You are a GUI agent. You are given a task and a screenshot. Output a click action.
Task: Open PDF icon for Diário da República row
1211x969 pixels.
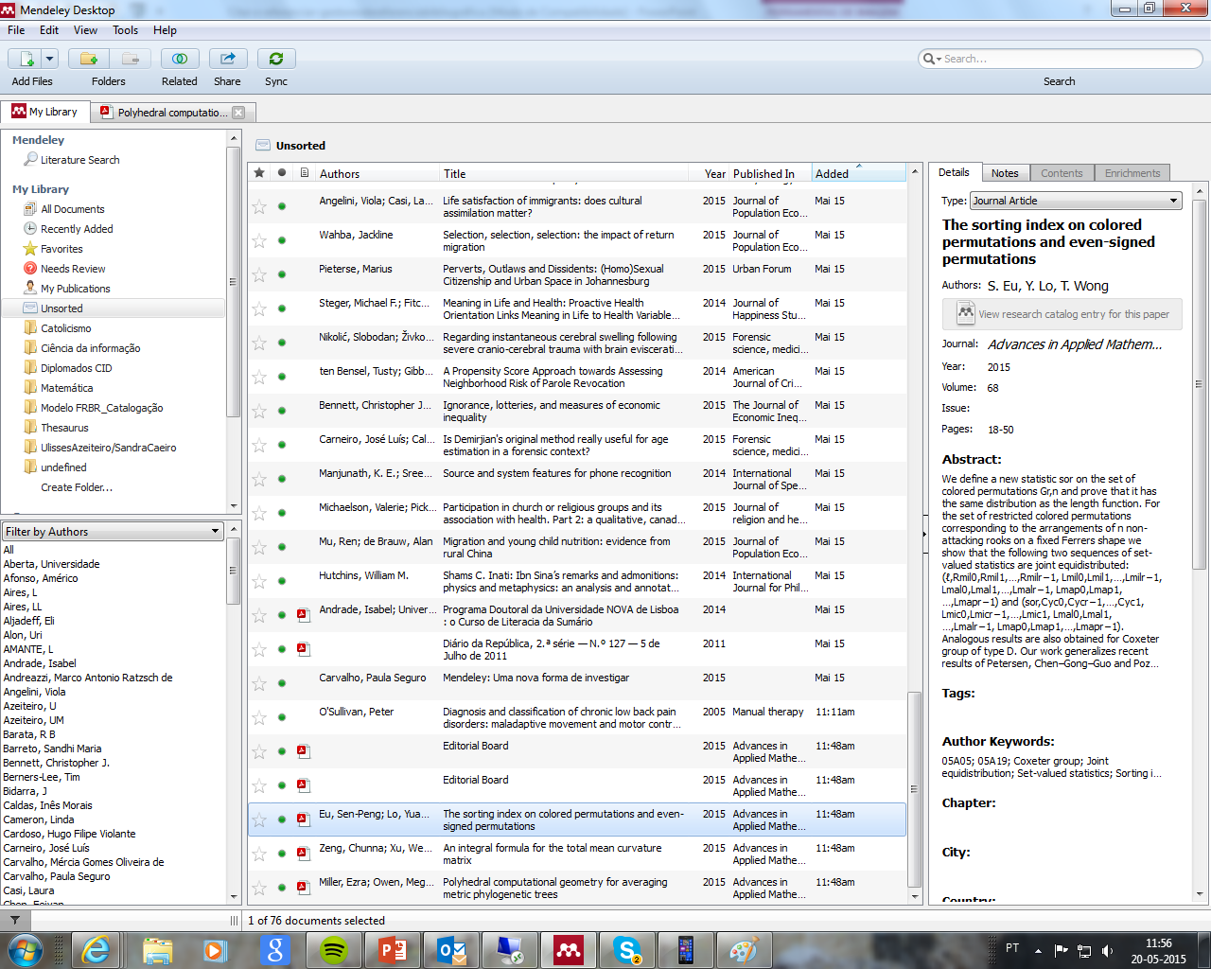pyautogui.click(x=304, y=649)
